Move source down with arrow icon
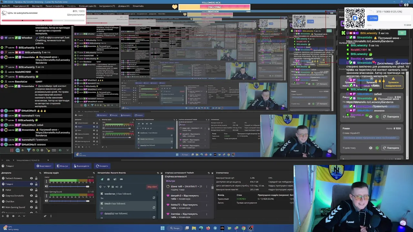This screenshot has height=232, width=413. click(24, 216)
